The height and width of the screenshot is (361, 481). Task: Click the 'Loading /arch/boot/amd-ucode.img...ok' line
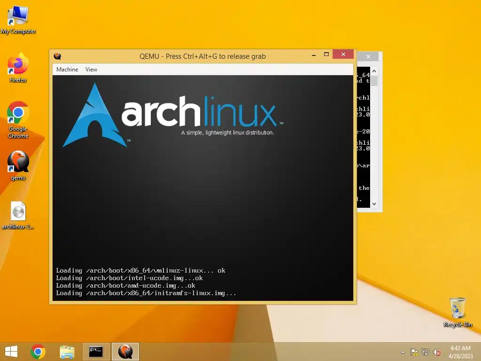click(x=125, y=286)
